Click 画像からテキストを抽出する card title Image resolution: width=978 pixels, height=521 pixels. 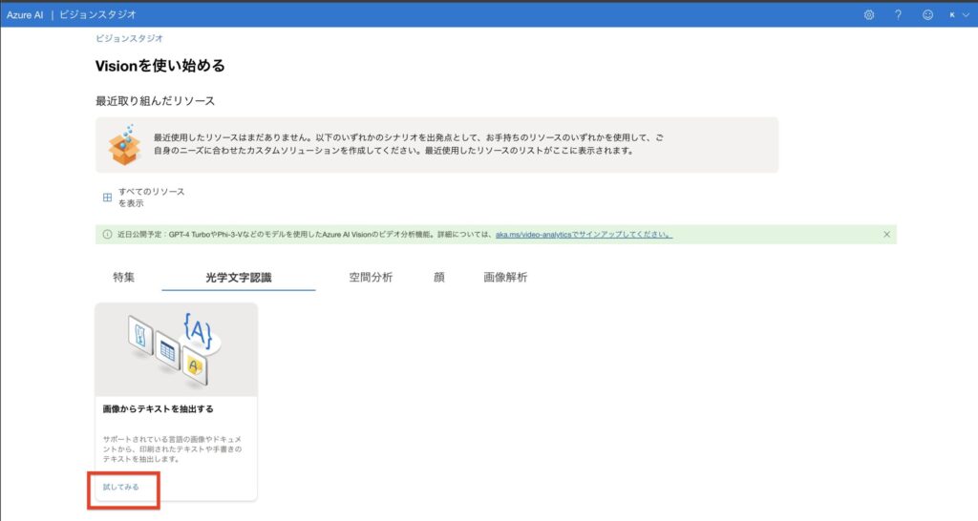159,408
